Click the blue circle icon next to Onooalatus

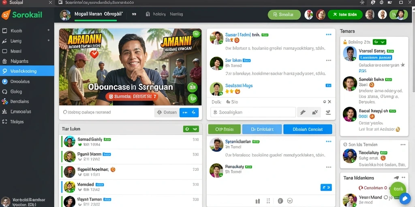(x=4, y=81)
